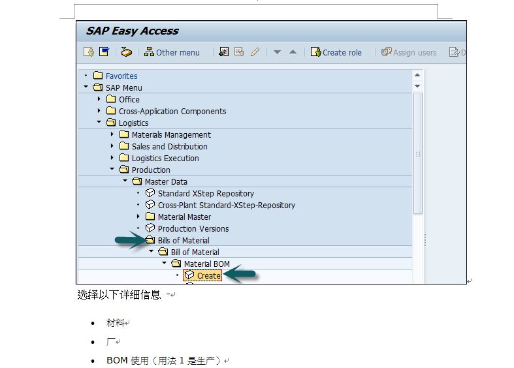The image size is (514, 368).
Task: Click the Material BOM folder icon
Action: [x=176, y=263]
